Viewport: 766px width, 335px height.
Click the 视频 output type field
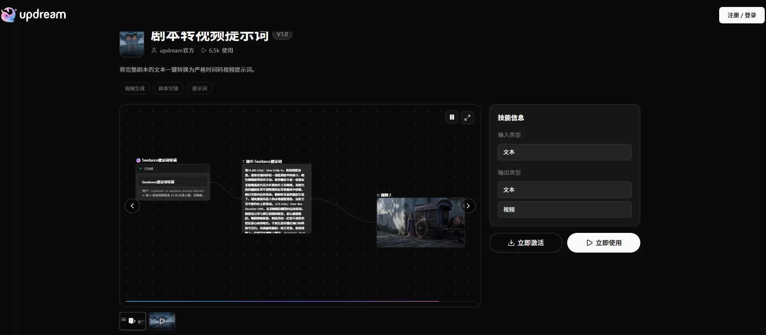(564, 210)
